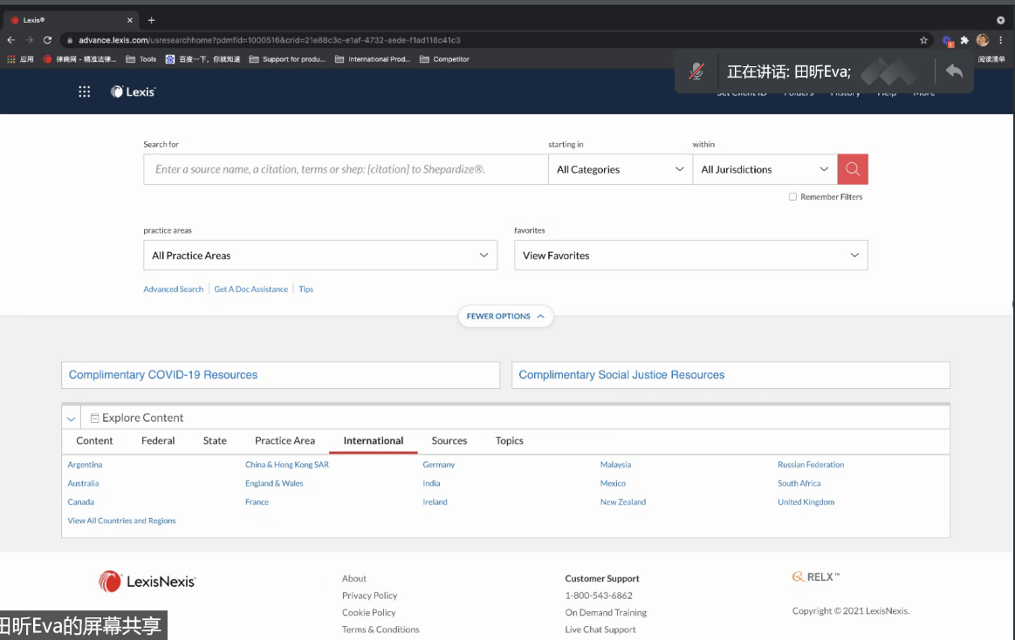Click the Explore Content collapse box icon
This screenshot has height=640, width=1015.
click(94, 419)
